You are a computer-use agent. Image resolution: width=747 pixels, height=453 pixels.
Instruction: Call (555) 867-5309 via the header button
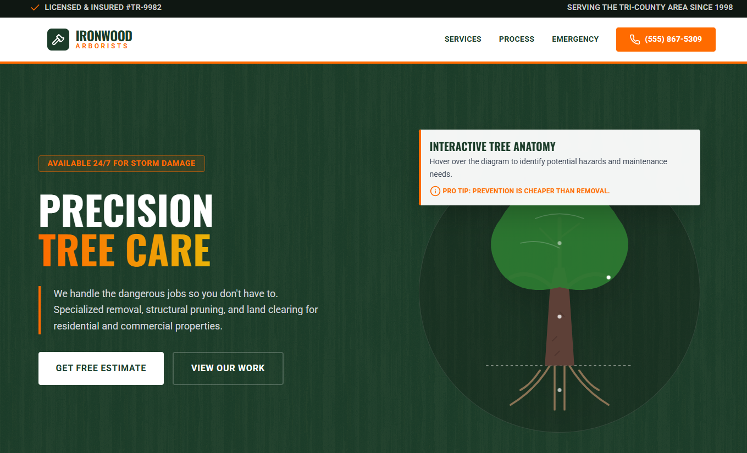(666, 39)
